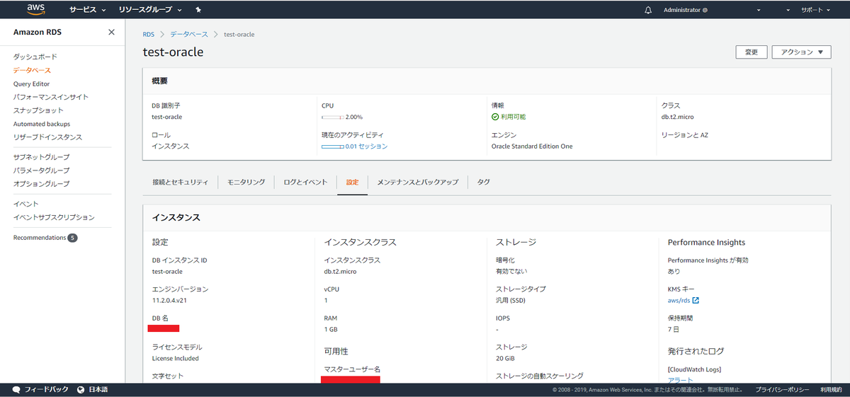The width and height of the screenshot is (850, 397).
Task: Switch to ログとイベント tab
Action: (305, 182)
